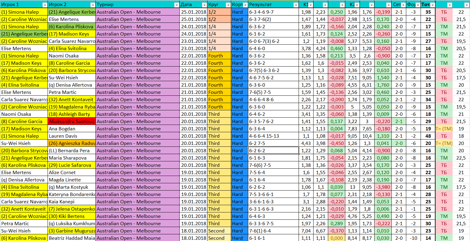Click the orange Agnieszka Radwanska cell
The image size is (470, 241).
(x=72, y=143)
